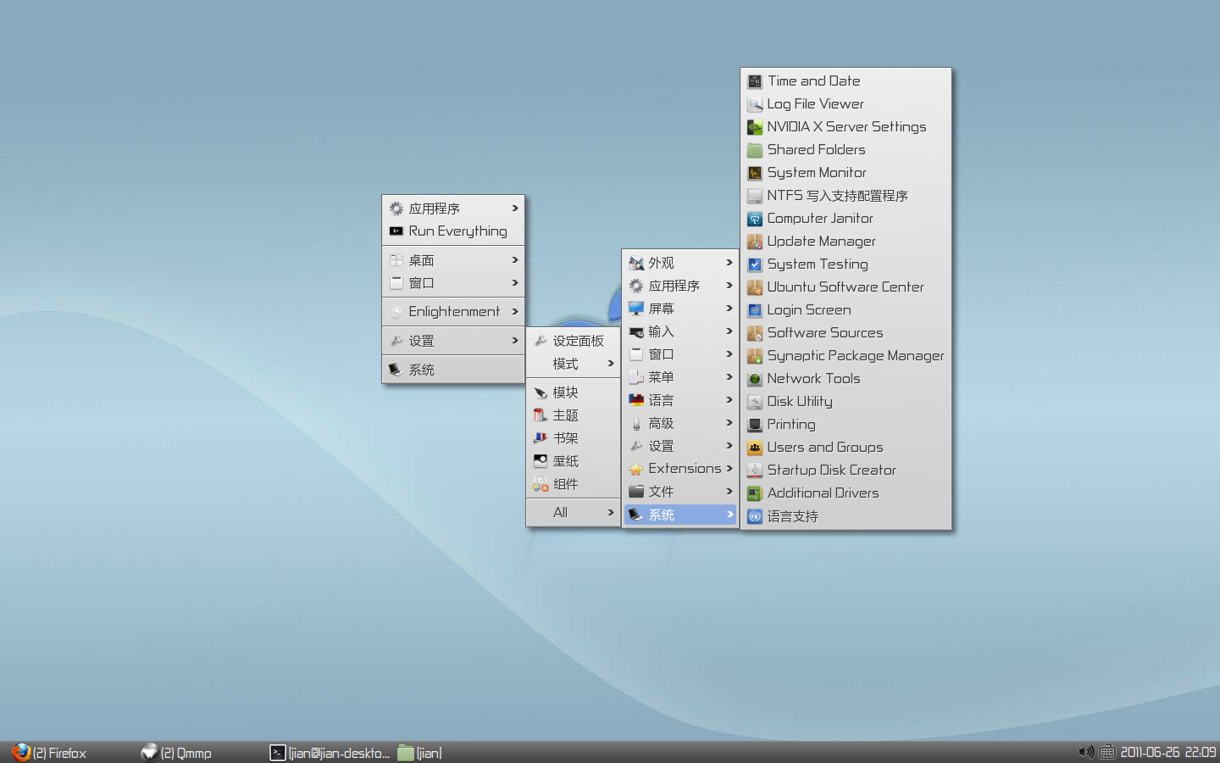Open 应用程序 in the main menu
Screen dimensions: 1220x763
(453, 209)
